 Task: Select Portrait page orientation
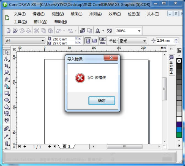pos(88,41)
